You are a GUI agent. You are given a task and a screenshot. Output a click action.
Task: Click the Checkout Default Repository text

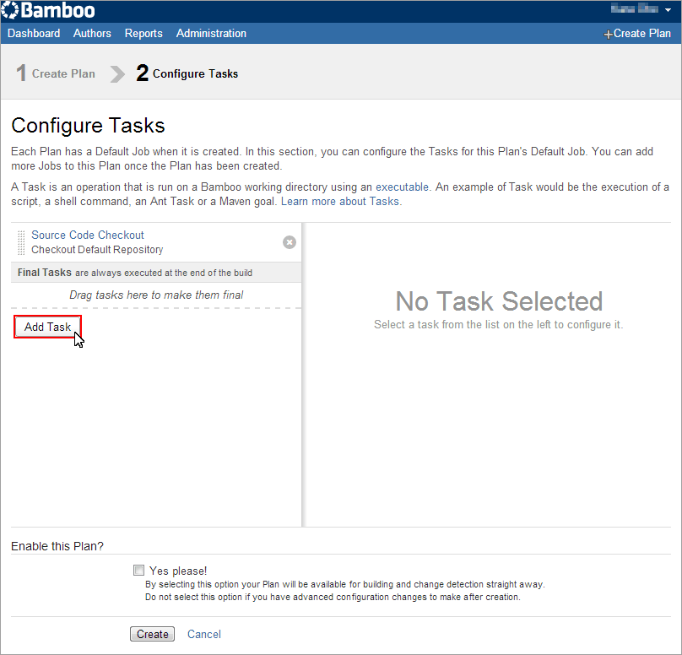coord(97,250)
